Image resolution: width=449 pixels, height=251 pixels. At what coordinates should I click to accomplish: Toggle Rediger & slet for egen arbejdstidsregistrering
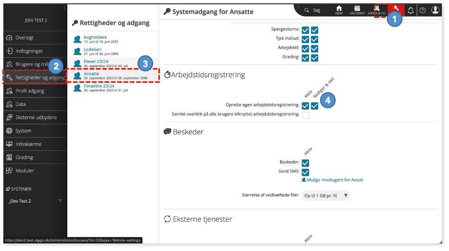point(314,106)
